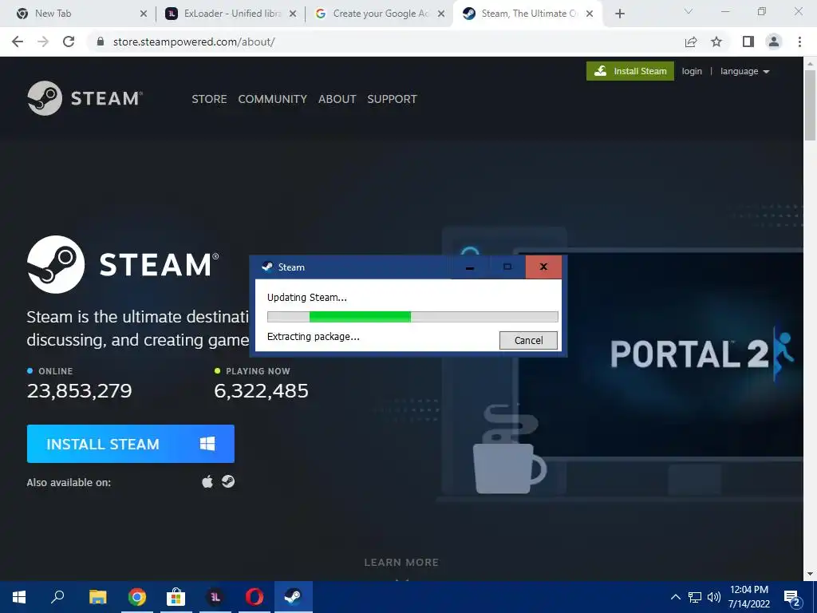Image resolution: width=817 pixels, height=613 pixels.
Task: Open the Chrome three-dot menu
Action: 799,42
